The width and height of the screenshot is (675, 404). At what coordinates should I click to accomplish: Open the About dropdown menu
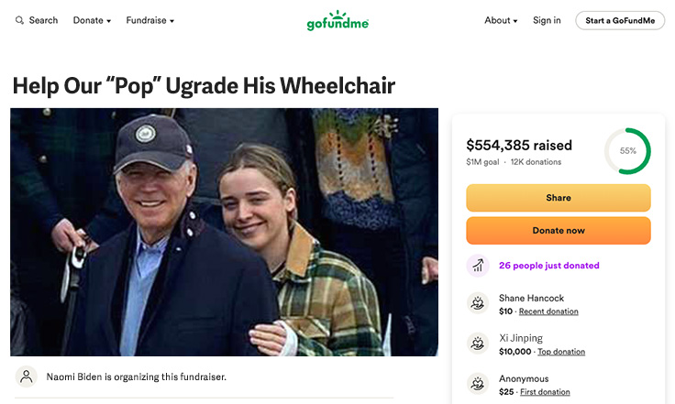pos(501,20)
